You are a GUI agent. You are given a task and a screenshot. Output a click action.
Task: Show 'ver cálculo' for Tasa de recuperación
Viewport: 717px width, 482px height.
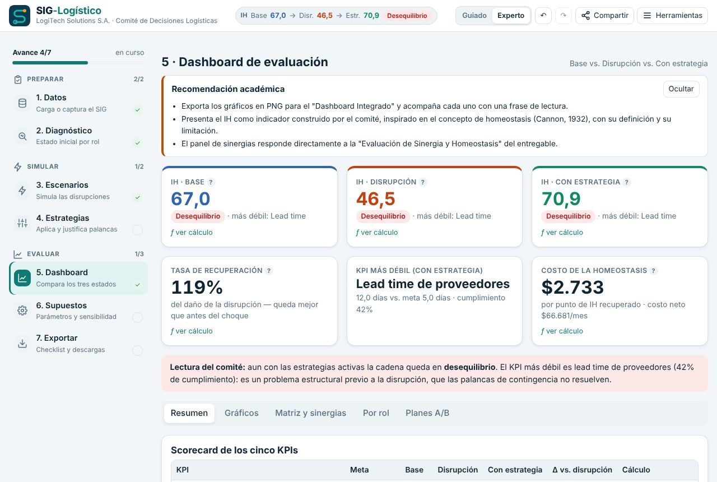point(192,331)
